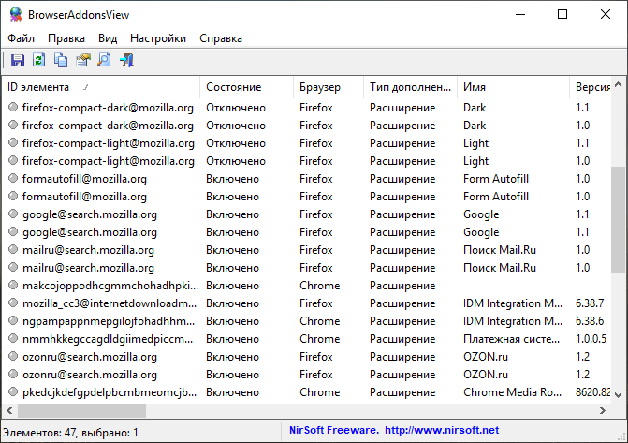Open the Настройки menu
Image resolution: width=628 pixels, height=443 pixels.
[x=158, y=38]
